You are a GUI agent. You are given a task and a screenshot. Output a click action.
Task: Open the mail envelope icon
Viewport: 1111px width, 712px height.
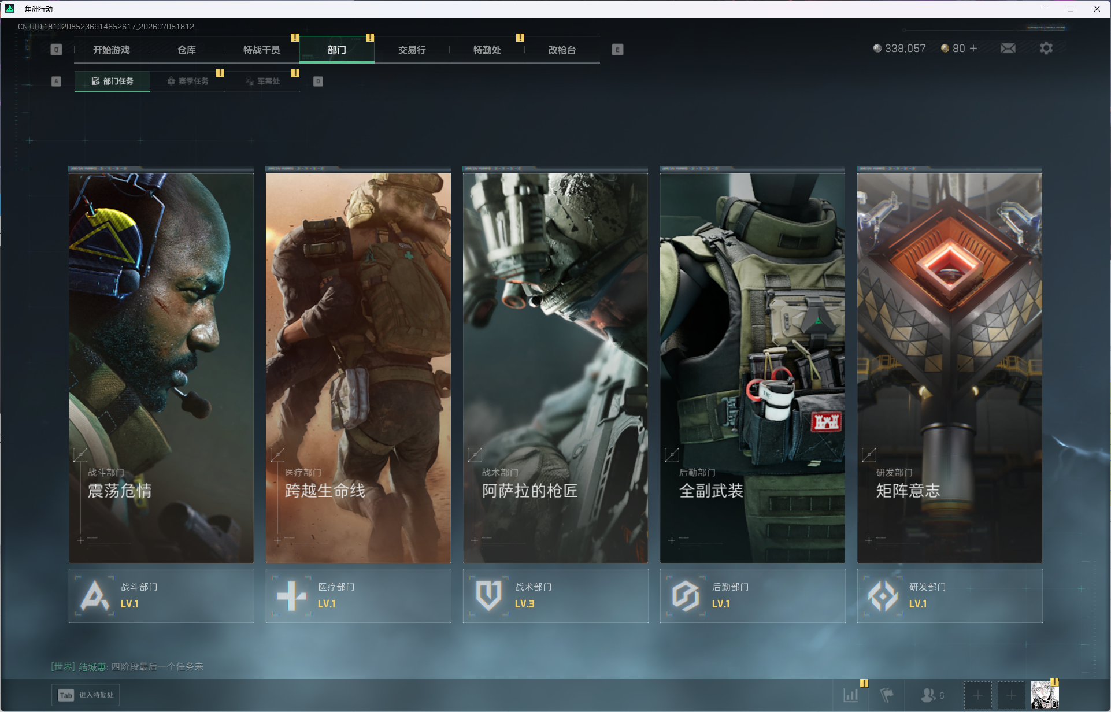(x=1008, y=49)
